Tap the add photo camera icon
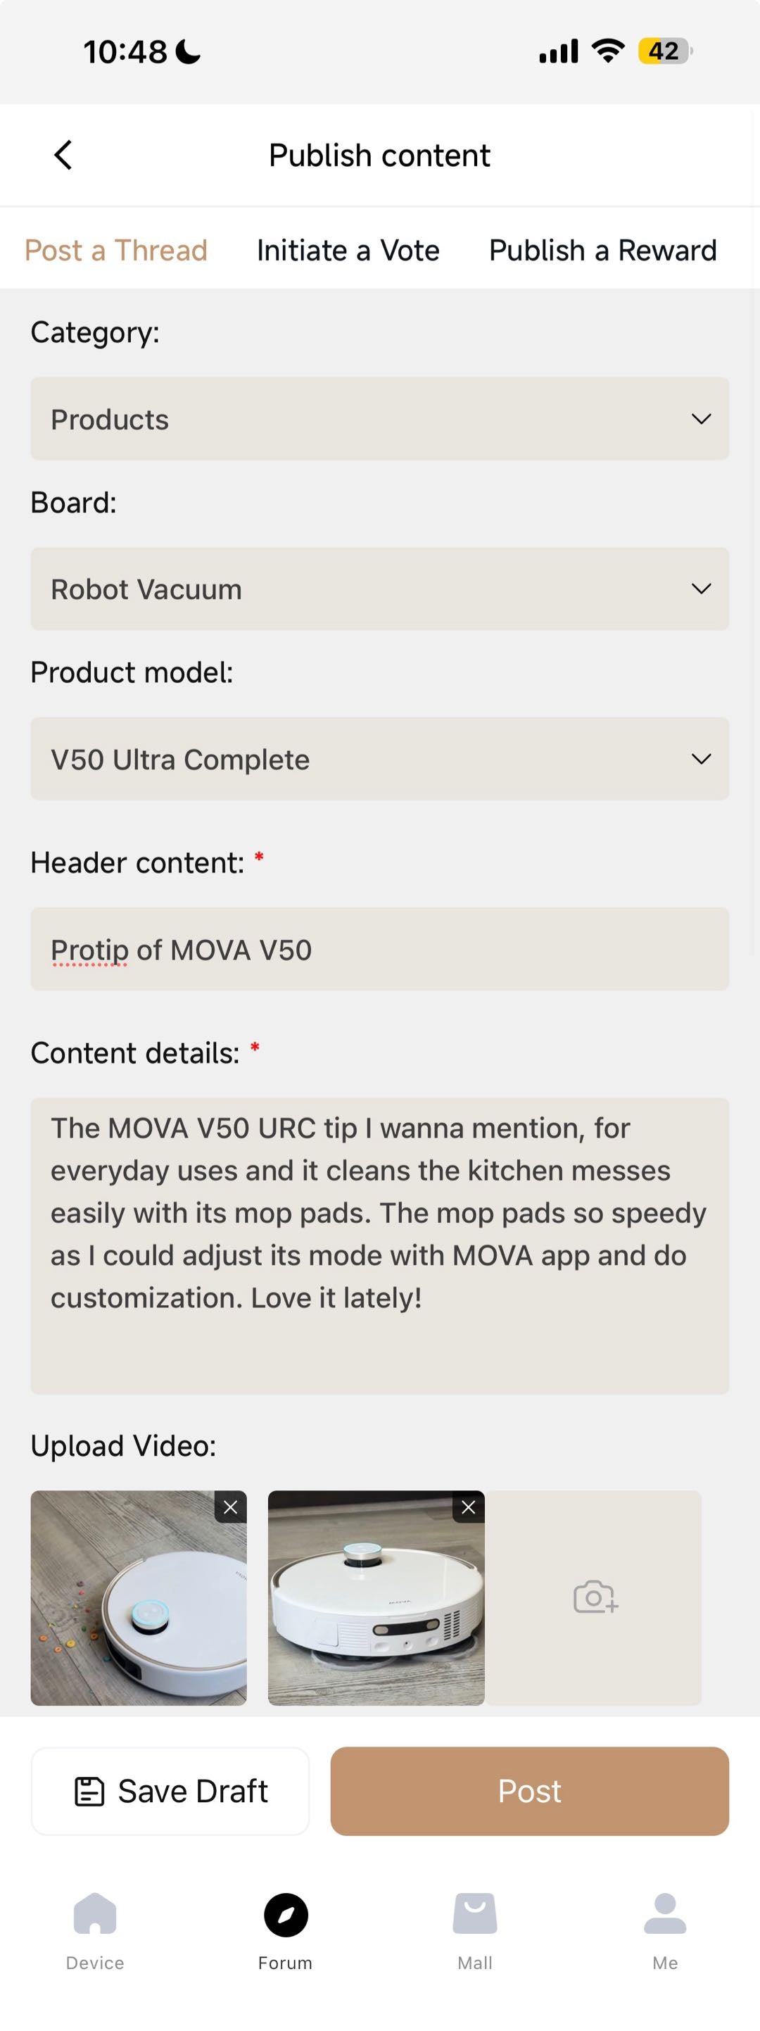760x2031 pixels. pos(595,1597)
